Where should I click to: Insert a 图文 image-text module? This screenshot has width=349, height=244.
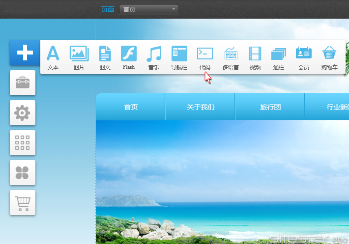pos(105,57)
